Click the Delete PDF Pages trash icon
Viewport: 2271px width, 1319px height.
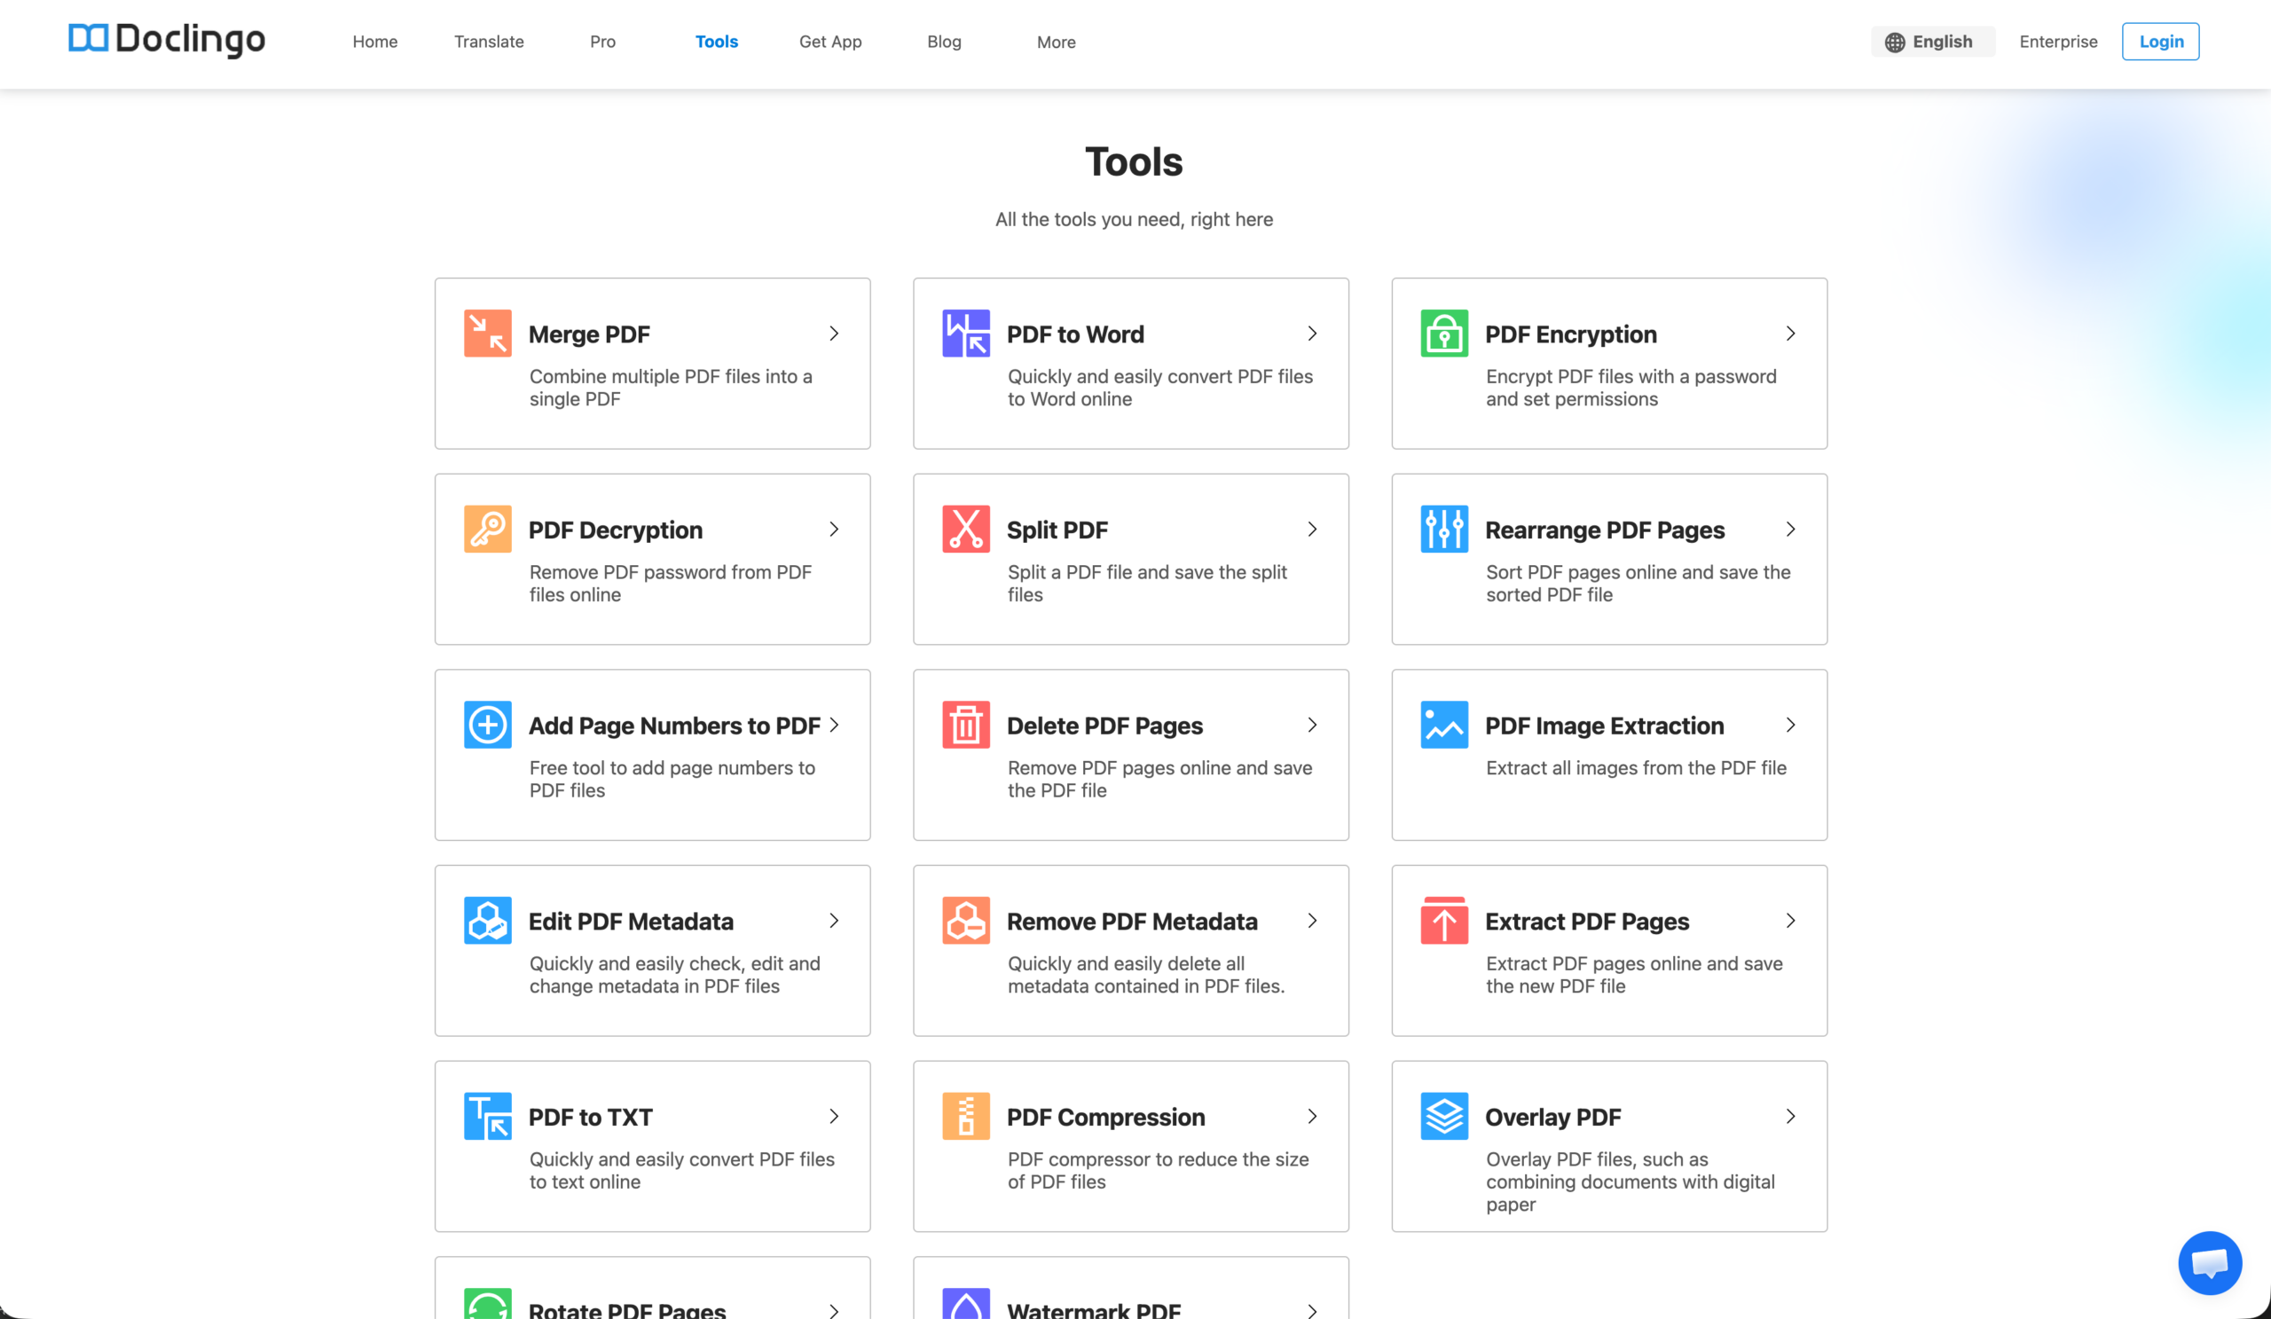pos(965,725)
